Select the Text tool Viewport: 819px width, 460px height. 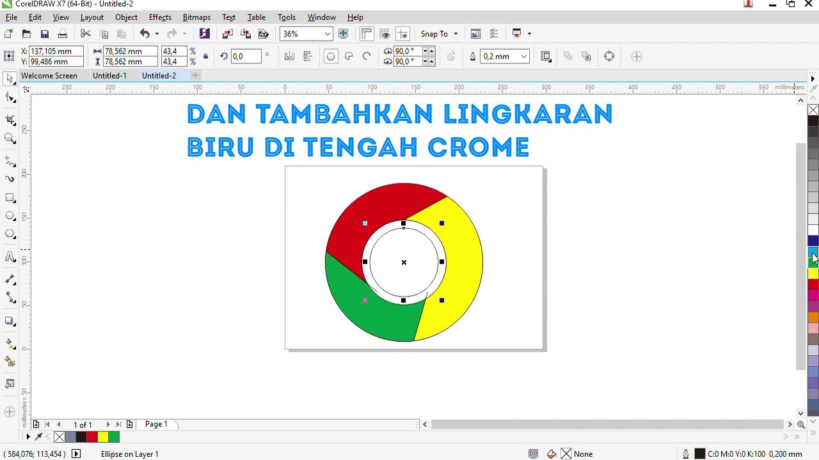(10, 257)
